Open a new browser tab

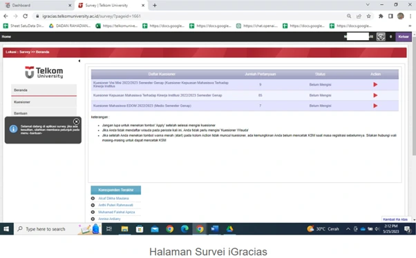(x=155, y=6)
